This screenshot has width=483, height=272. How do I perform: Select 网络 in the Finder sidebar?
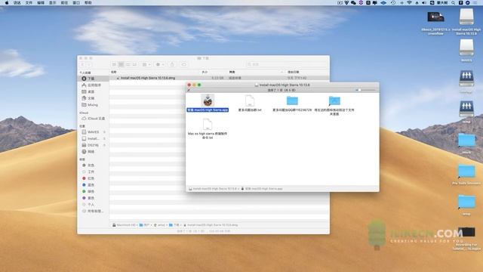tap(94, 152)
